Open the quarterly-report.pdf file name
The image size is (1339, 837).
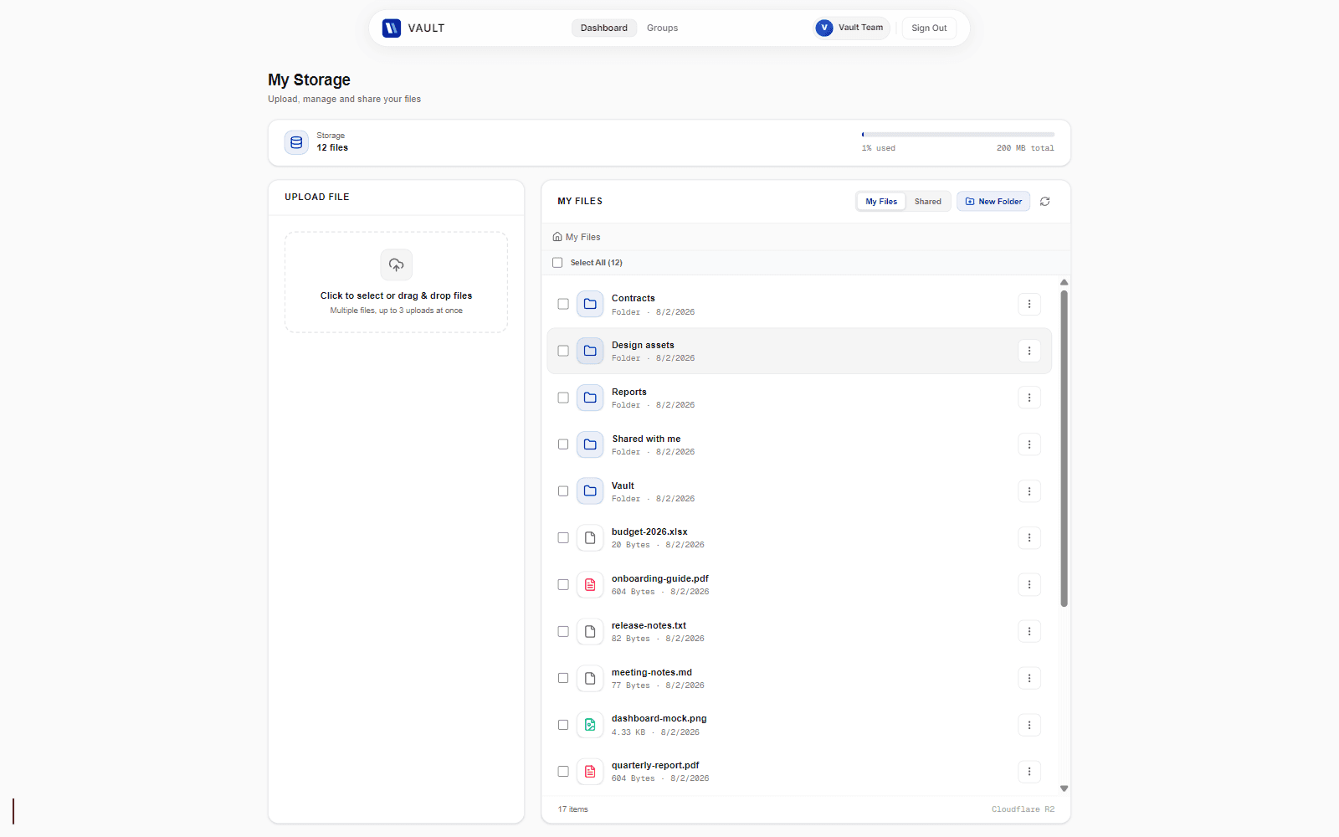(655, 765)
